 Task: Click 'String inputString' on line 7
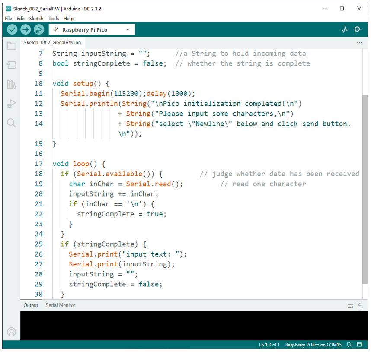pos(89,54)
